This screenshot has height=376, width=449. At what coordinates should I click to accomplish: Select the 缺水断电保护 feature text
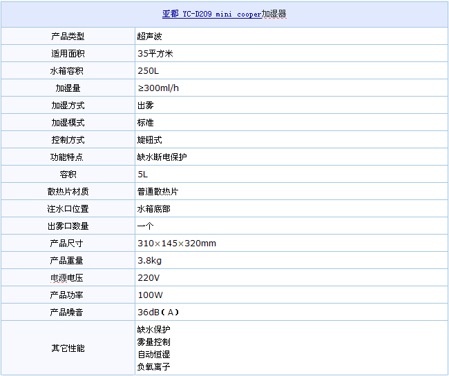point(162,157)
